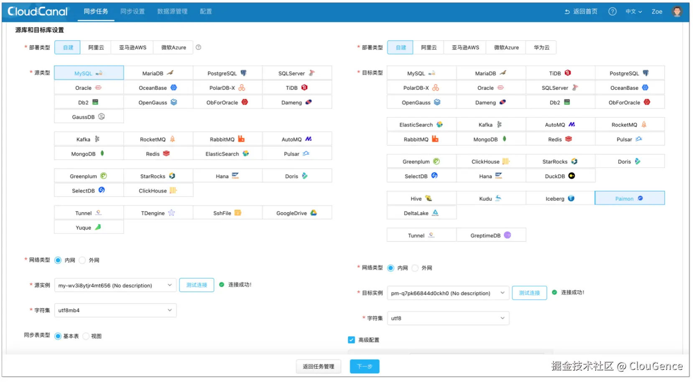
Task: Select 视图 sync table type
Action: pos(86,336)
